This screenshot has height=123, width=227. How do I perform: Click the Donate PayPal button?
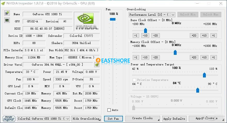pos(9,119)
